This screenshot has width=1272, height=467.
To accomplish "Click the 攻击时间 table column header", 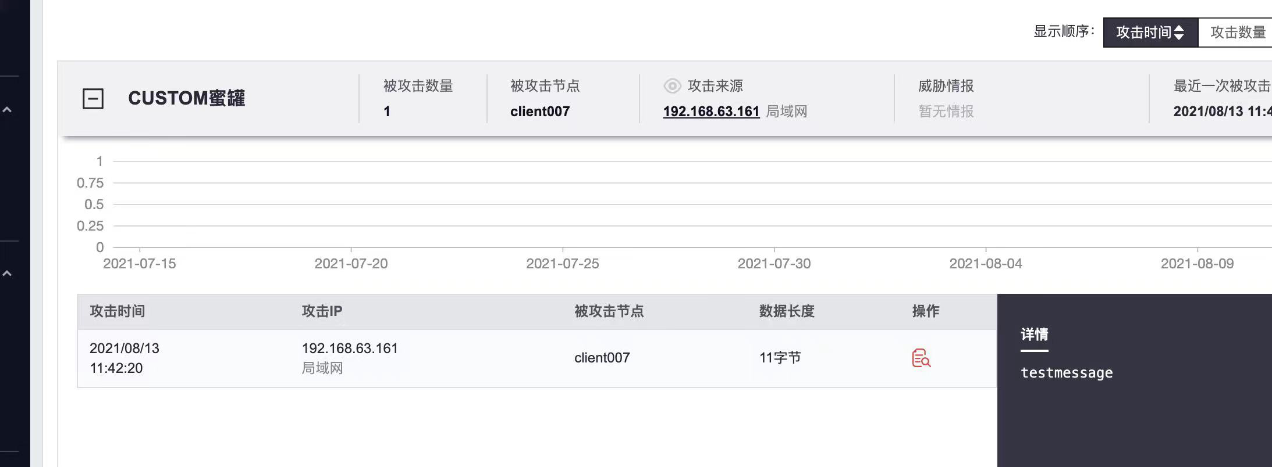I will 118,311.
